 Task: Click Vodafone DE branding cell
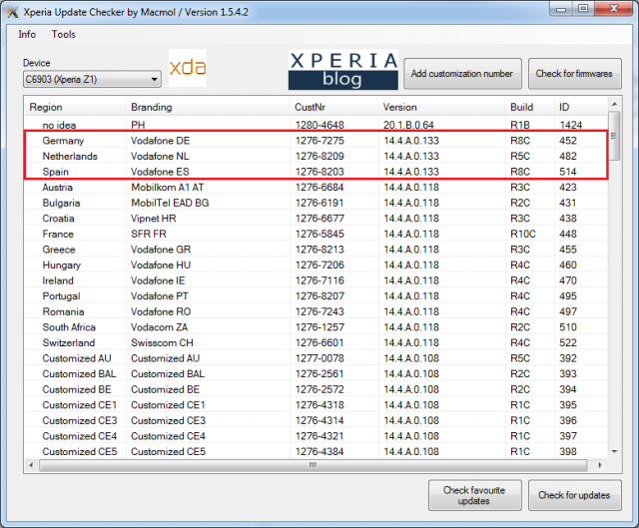point(160,141)
